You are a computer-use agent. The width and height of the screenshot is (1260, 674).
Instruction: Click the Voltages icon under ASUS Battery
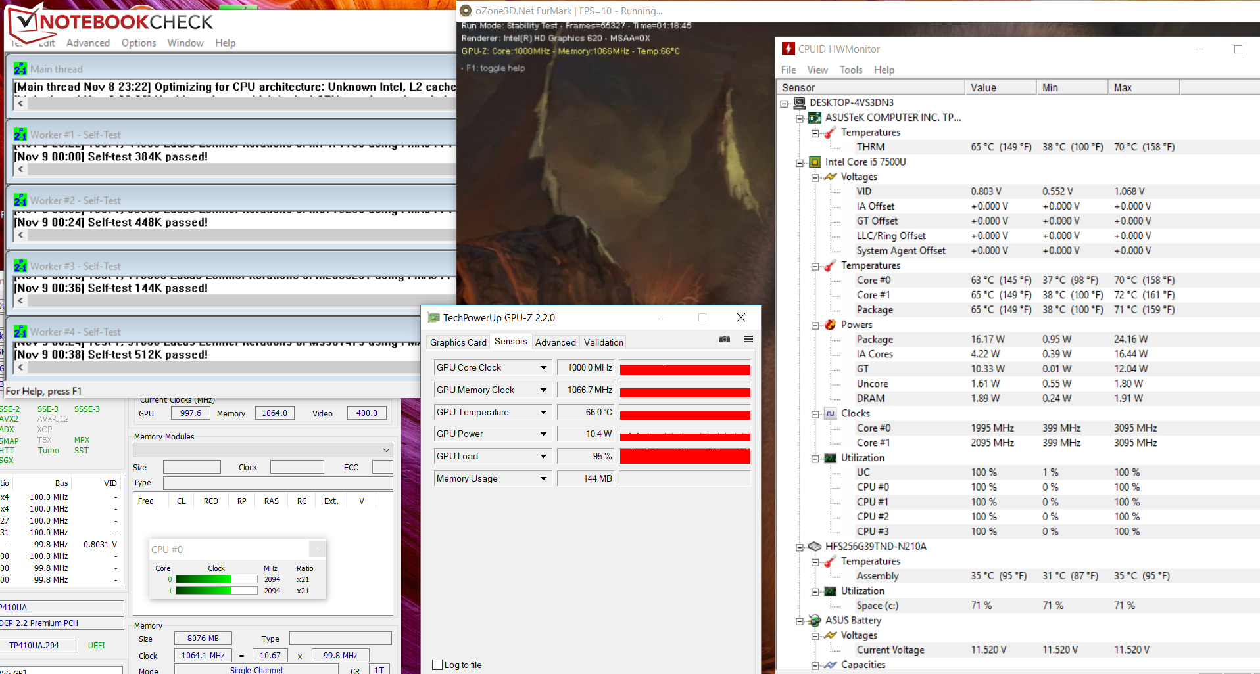[x=830, y=635]
